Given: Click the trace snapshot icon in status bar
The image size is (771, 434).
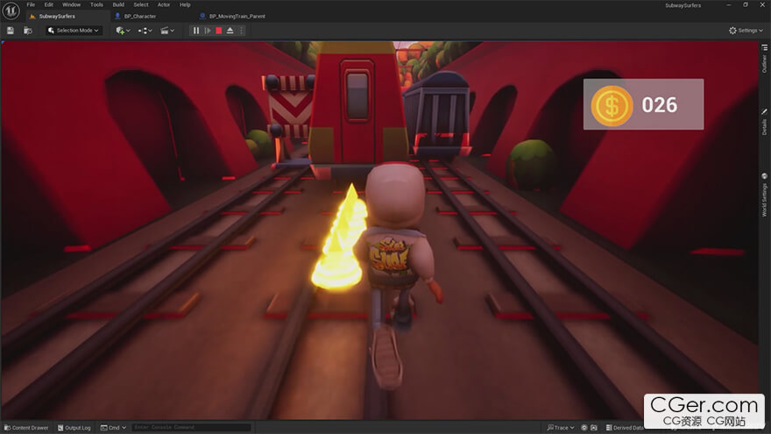Looking at the screenshot, I should pos(594,428).
